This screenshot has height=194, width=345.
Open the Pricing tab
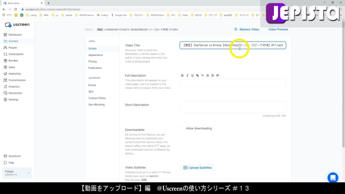(92, 61)
